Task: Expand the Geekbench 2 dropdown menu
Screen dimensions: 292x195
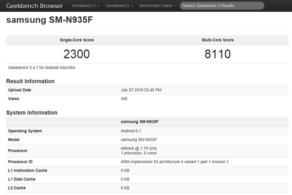Action: [x=119, y=6]
